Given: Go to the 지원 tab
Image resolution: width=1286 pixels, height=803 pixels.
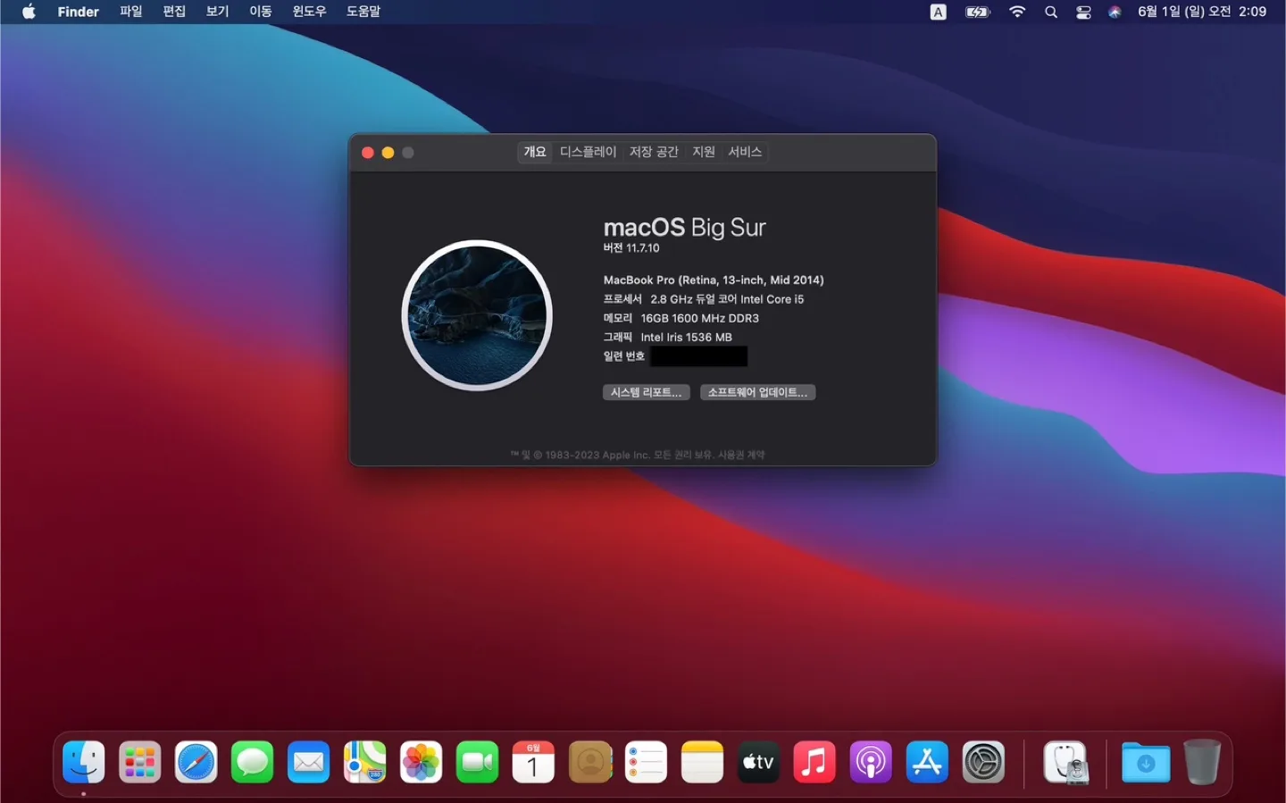Looking at the screenshot, I should [x=704, y=152].
